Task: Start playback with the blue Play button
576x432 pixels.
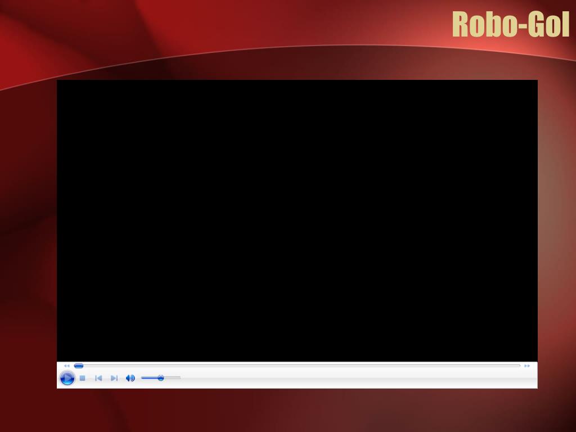Action: pos(67,378)
